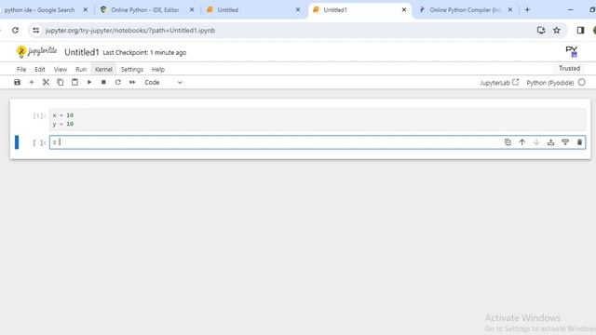Open the Help menu
The image size is (596, 335).
click(158, 69)
